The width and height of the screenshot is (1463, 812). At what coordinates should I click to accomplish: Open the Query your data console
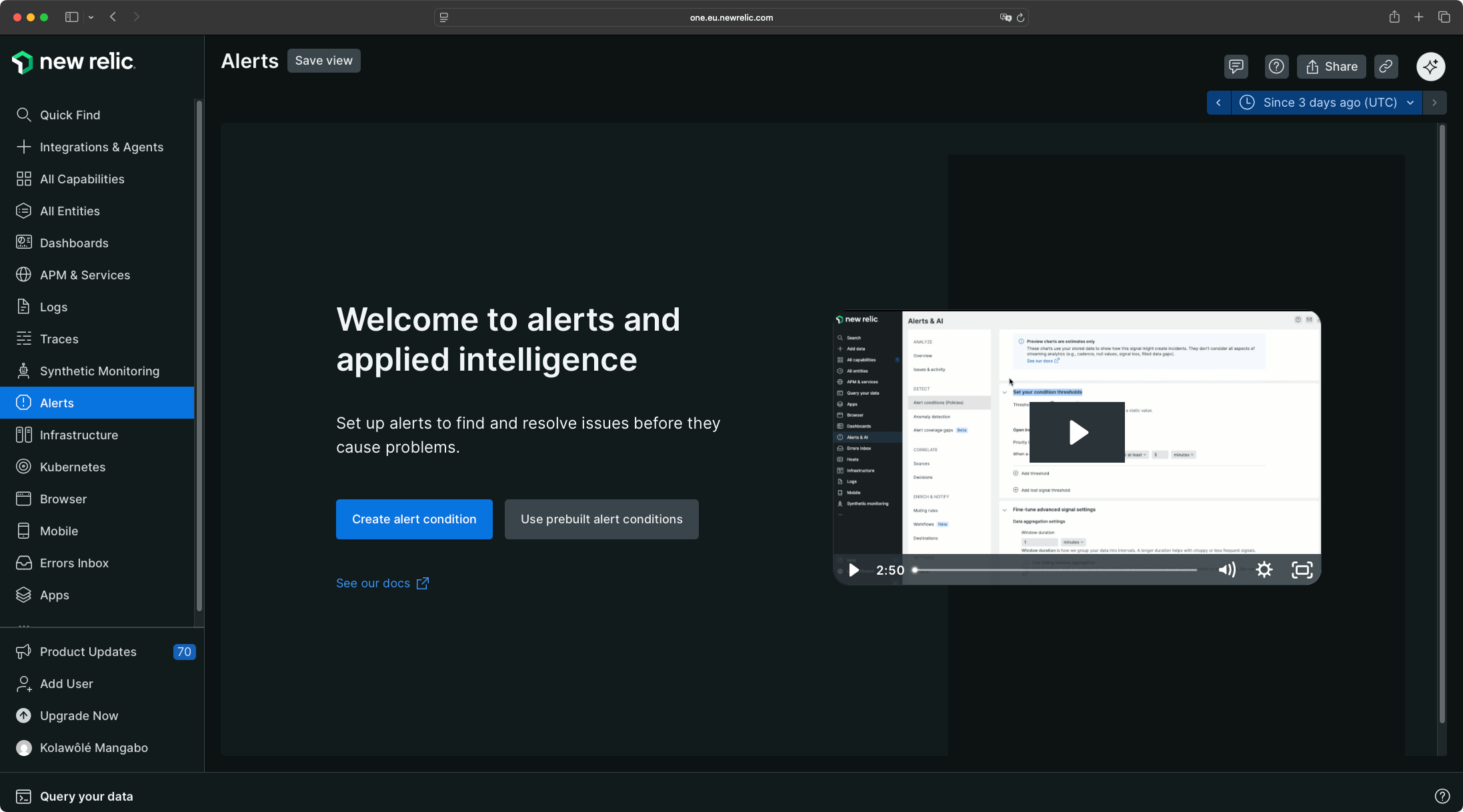tap(87, 796)
